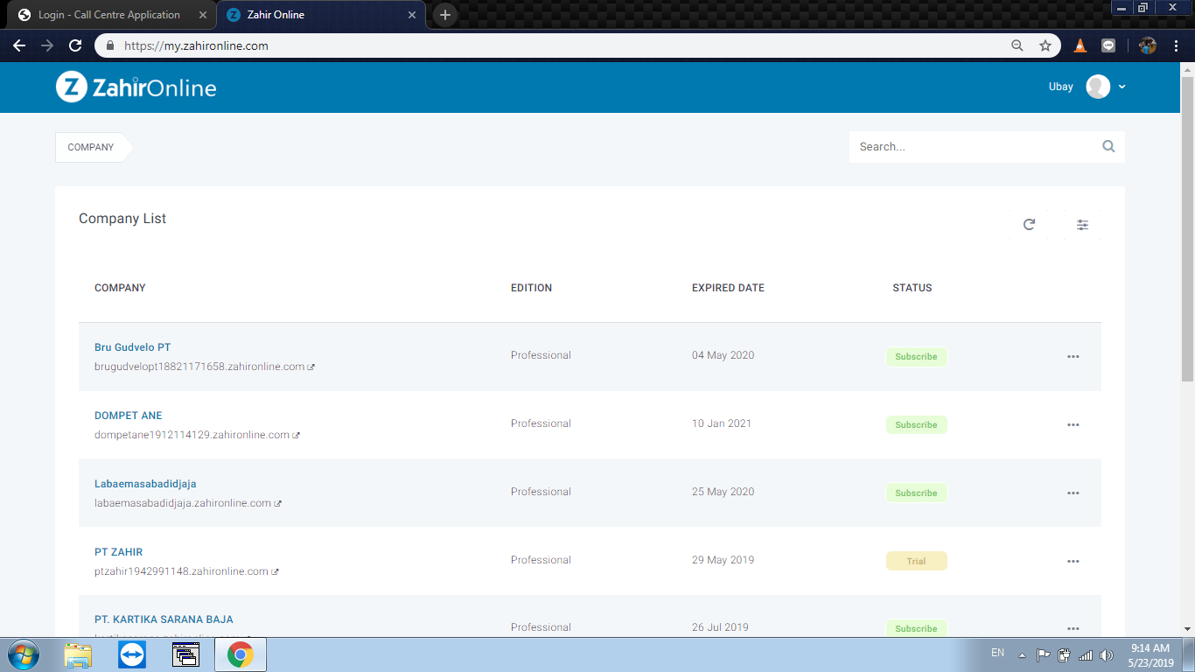The width and height of the screenshot is (1195, 672).
Task: Click the EDITION column header
Action: (x=531, y=288)
